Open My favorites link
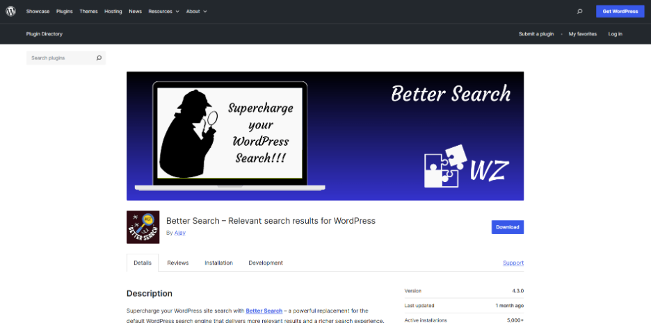 click(583, 34)
